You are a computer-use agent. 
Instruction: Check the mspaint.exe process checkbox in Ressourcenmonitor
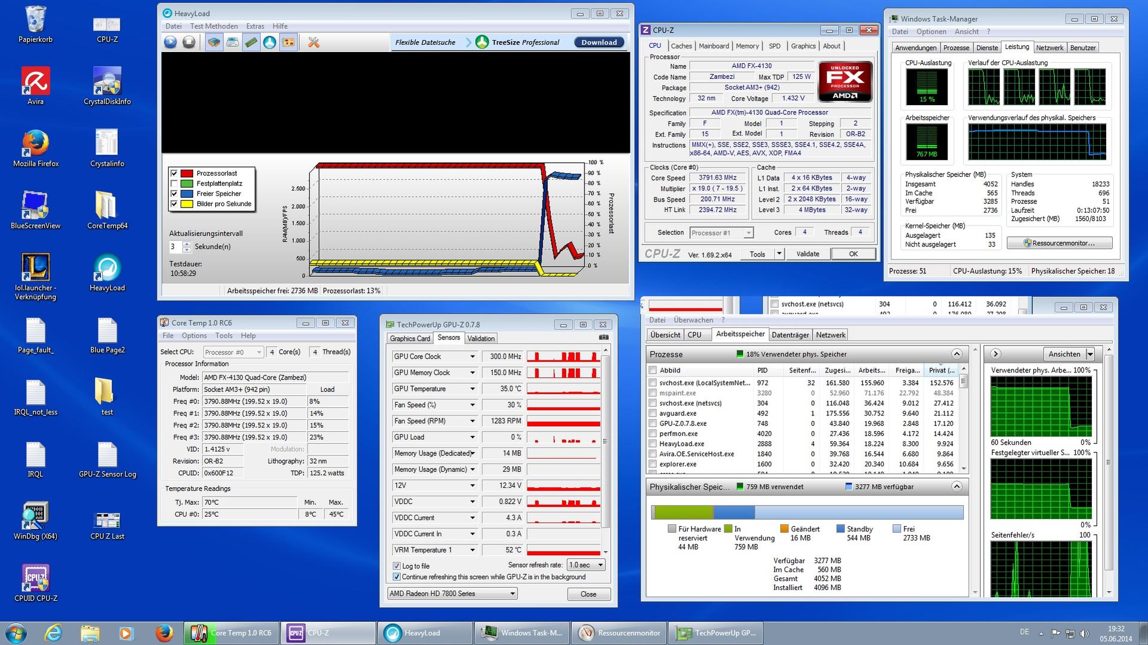653,393
